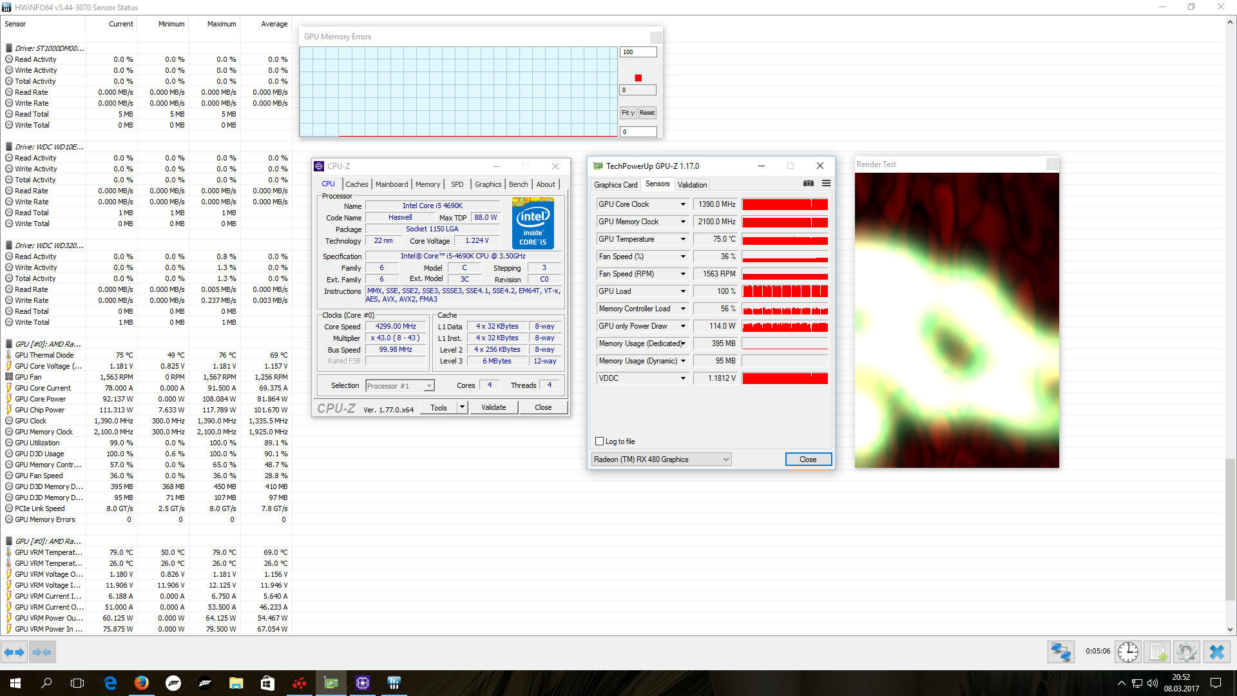
Task: Click Reset in GPU Memory Errors graph
Action: pyautogui.click(x=647, y=113)
